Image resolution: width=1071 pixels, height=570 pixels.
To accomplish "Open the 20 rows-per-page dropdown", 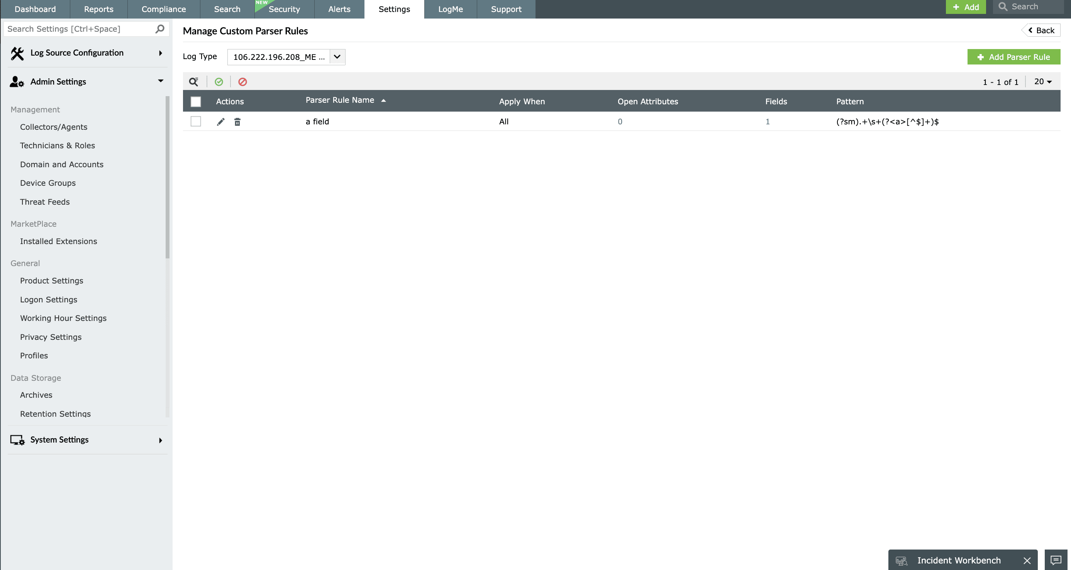I will point(1043,82).
